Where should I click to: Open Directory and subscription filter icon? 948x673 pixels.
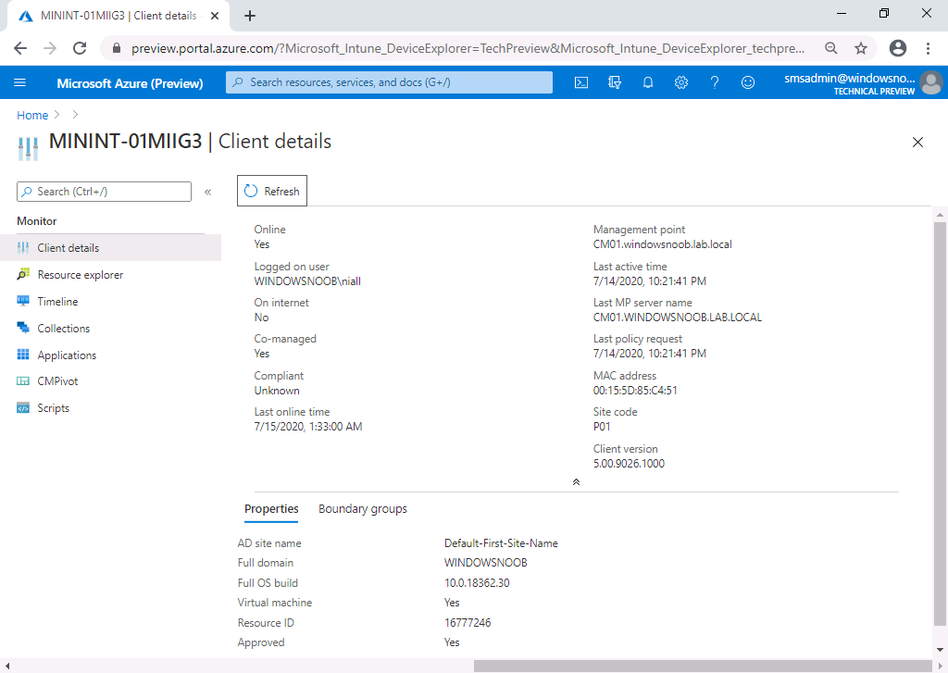pos(615,82)
